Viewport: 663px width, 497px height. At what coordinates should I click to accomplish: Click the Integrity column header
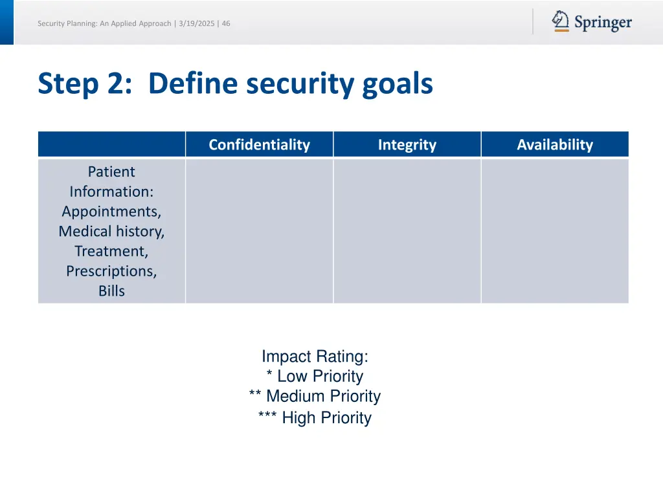[x=407, y=144]
